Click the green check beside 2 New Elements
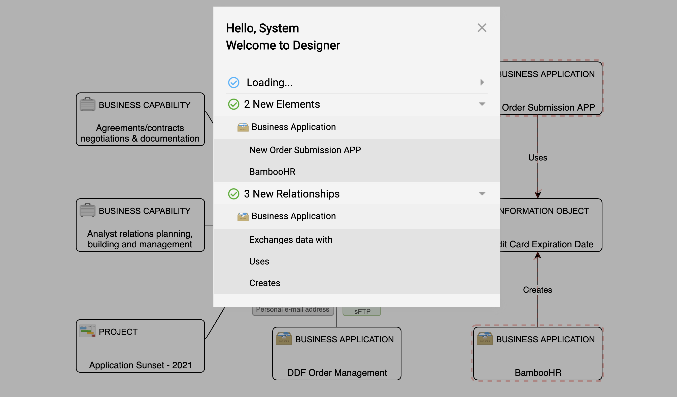677x397 pixels. click(233, 104)
